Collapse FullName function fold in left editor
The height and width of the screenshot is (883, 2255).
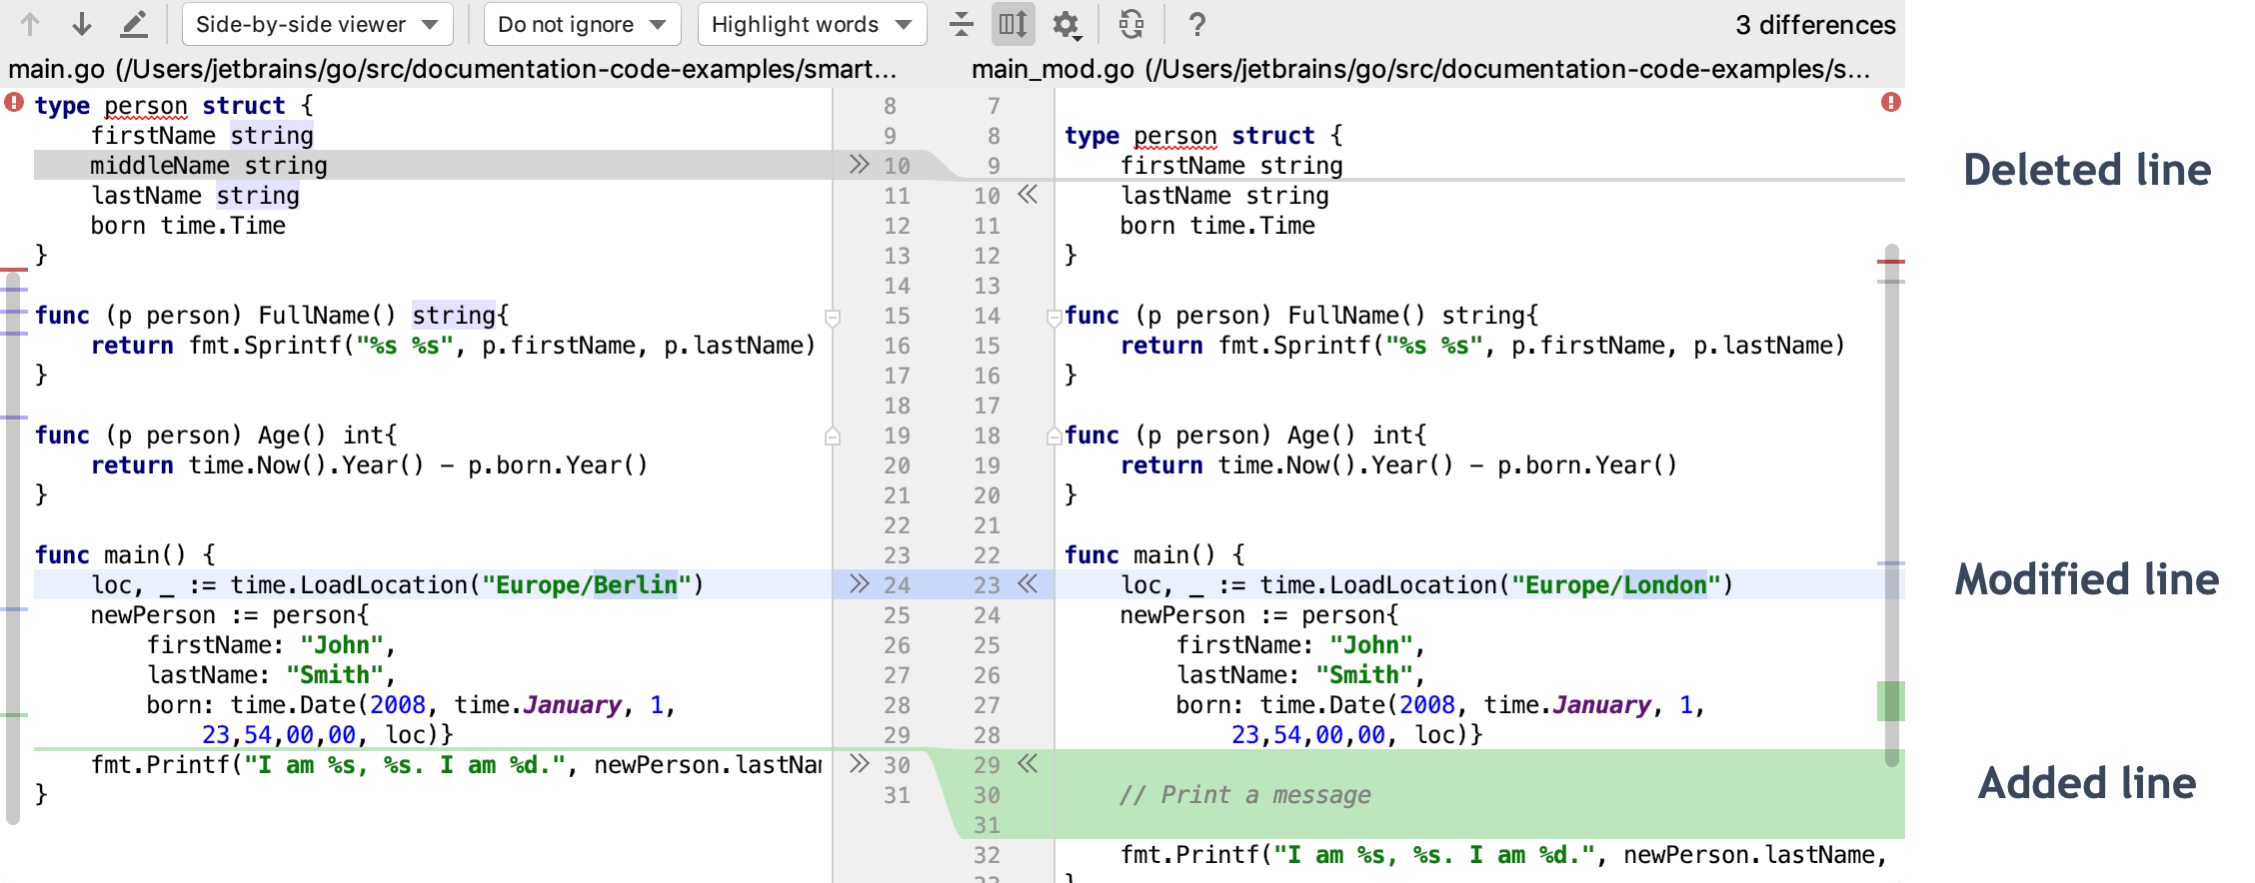pyautogui.click(x=832, y=318)
